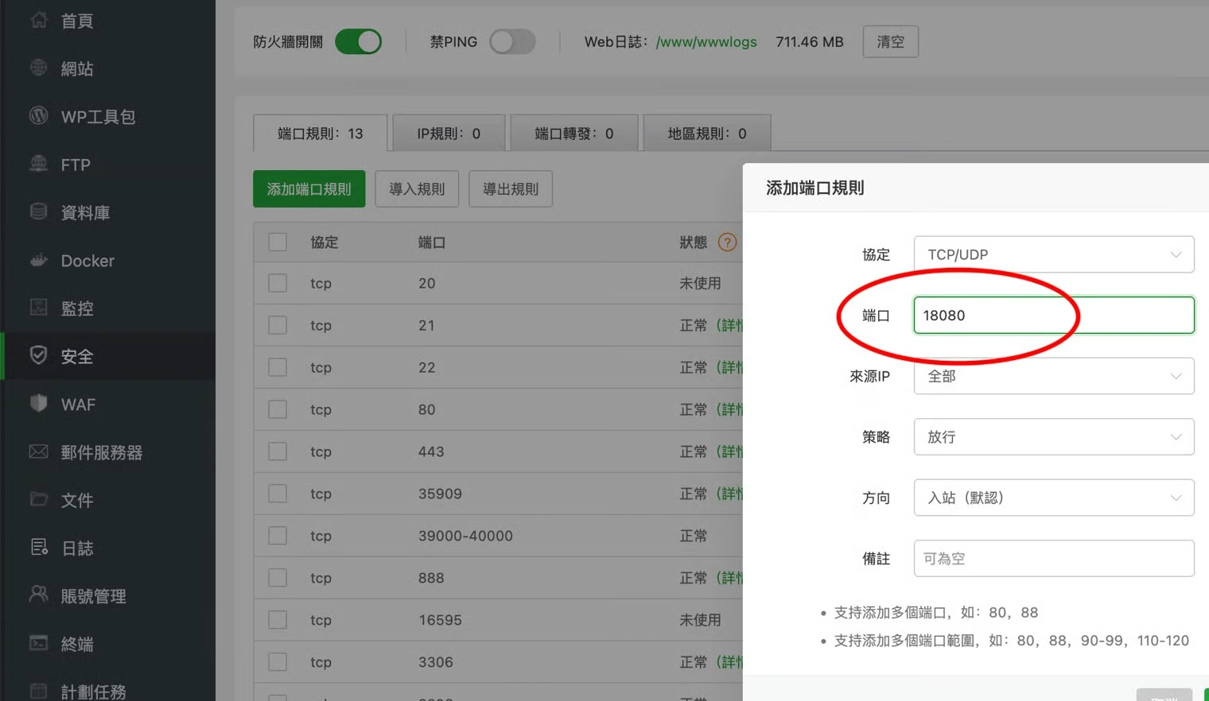The image size is (1209, 701).
Task: Open the /www/wwwlogs path link
Action: point(706,42)
